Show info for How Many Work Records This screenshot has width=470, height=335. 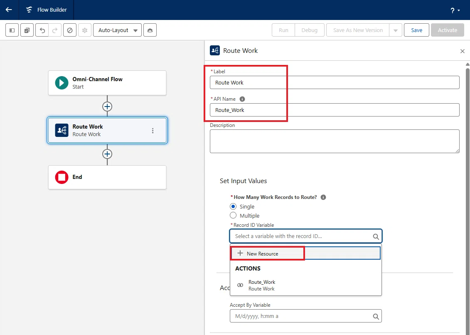click(x=323, y=197)
